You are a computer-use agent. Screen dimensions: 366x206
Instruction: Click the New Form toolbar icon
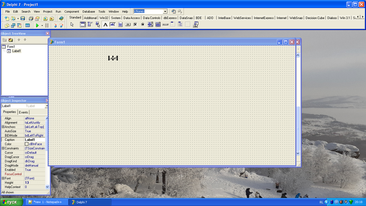27,25
